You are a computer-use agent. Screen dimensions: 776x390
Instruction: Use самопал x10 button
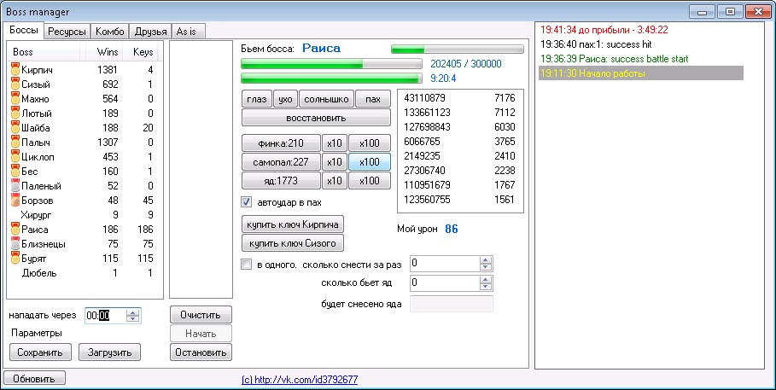point(335,162)
